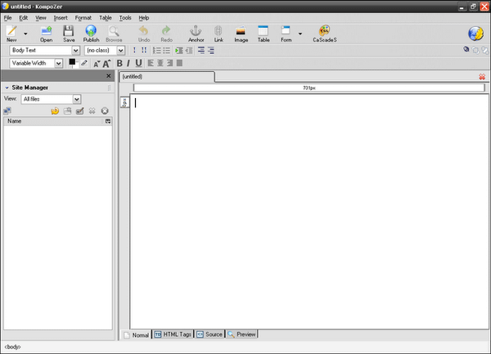Screen dimensions: 491x354
Task: Click the New page toolbar icon
Action: [x=11, y=34]
